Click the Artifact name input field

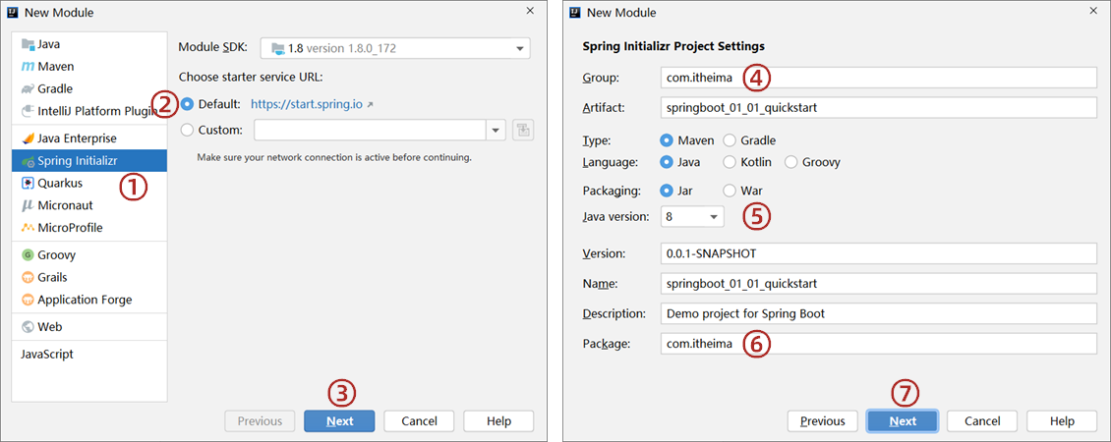[878, 107]
